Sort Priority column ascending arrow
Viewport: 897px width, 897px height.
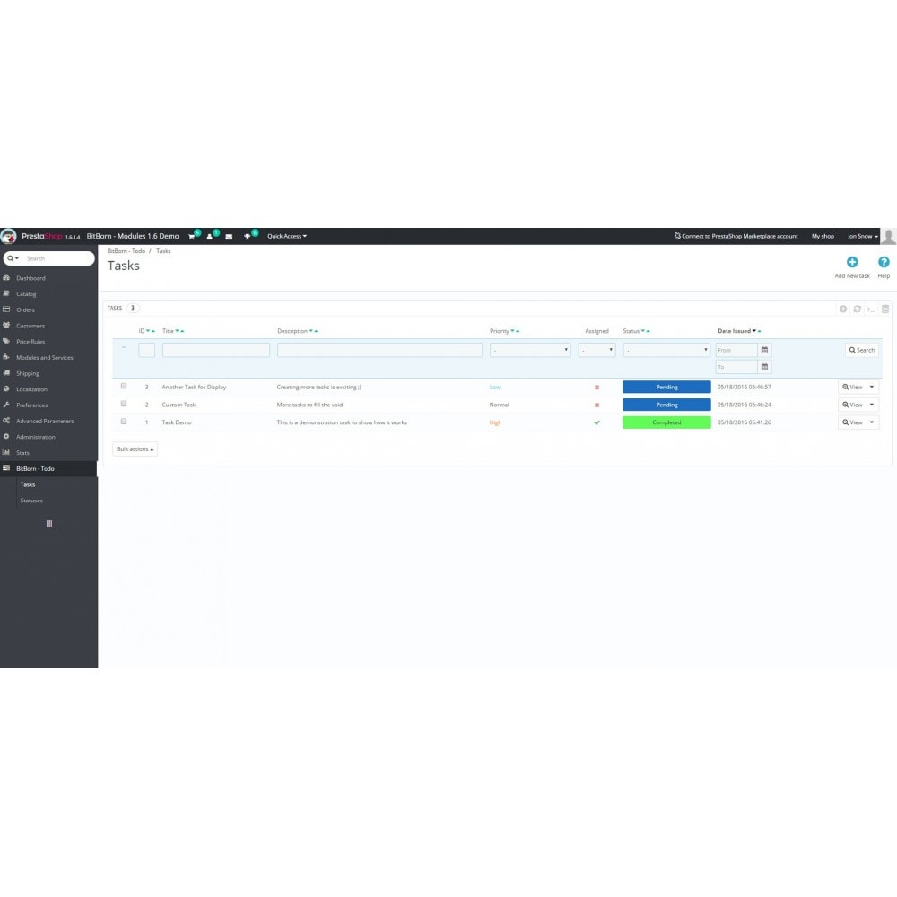tap(518, 331)
